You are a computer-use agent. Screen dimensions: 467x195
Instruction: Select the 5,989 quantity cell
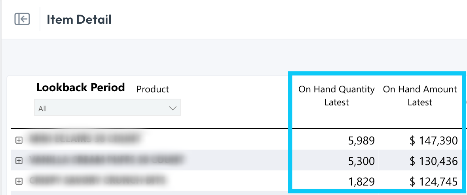361,141
